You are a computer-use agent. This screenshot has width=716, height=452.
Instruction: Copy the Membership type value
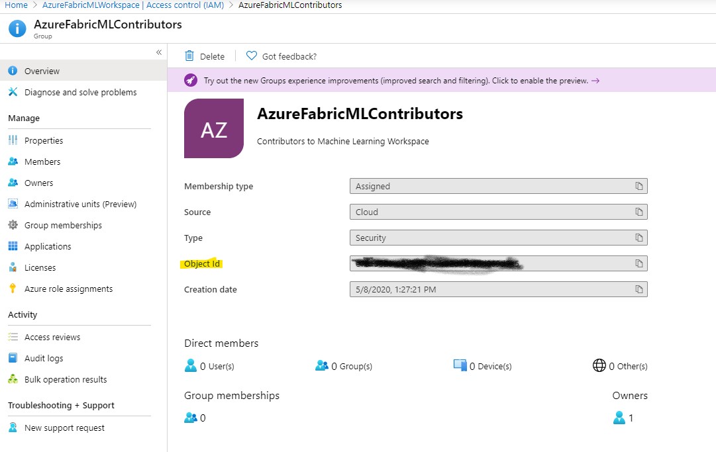point(639,186)
